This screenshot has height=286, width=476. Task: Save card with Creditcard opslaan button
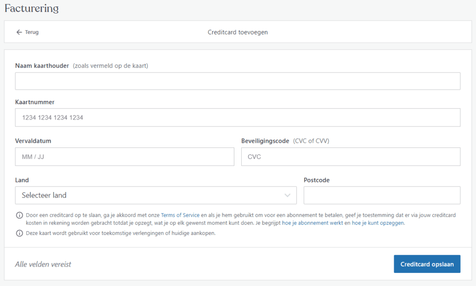[427, 264]
